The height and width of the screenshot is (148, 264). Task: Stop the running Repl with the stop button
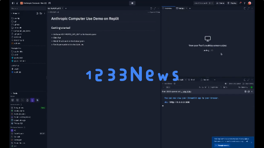(x=132, y=3)
